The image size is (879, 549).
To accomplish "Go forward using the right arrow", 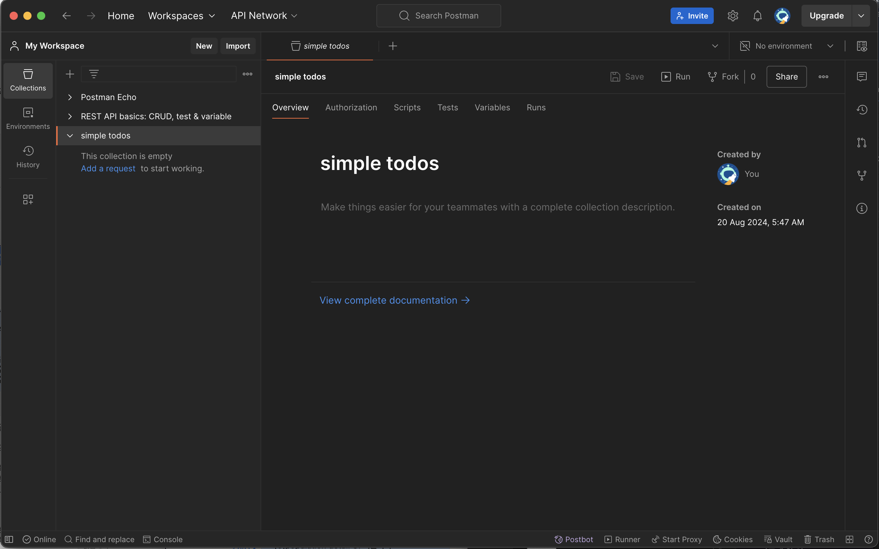I will click(91, 16).
